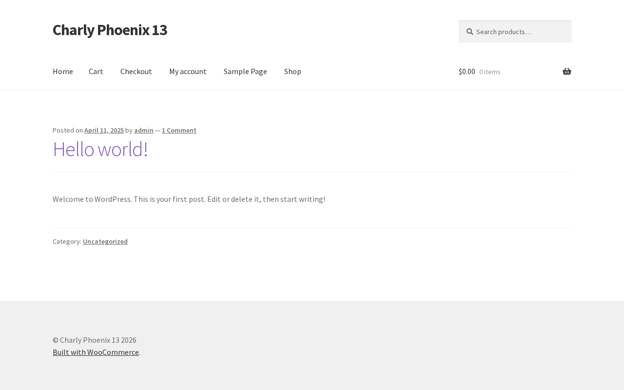Navigate to the Shop page

[292, 71]
